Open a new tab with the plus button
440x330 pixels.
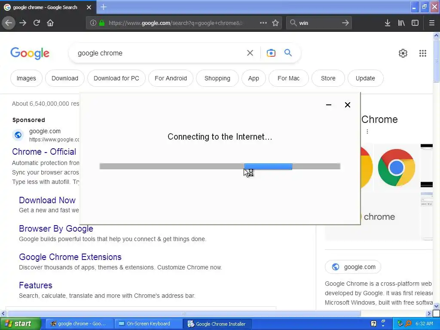[x=103, y=7]
